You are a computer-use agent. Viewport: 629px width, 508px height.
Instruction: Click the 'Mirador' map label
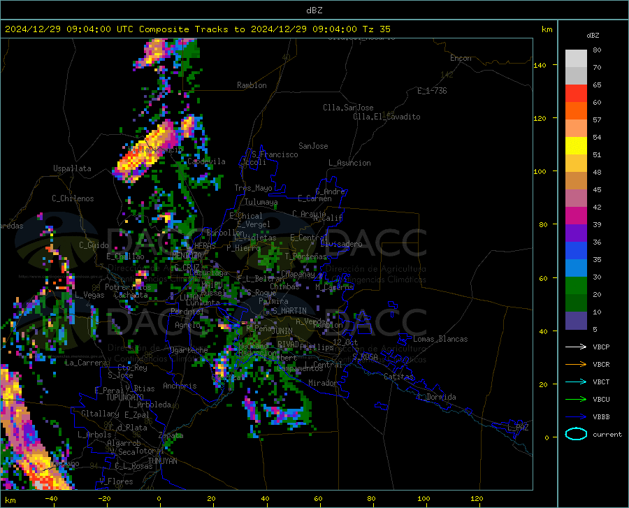click(323, 383)
